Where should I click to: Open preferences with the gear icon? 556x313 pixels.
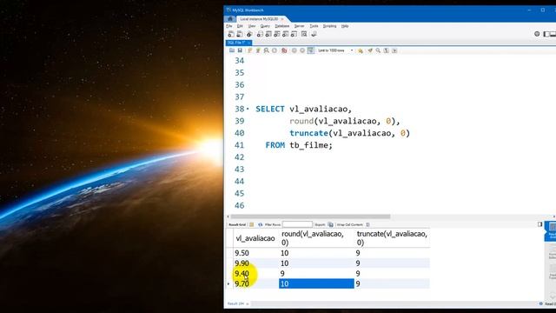[x=537, y=34]
